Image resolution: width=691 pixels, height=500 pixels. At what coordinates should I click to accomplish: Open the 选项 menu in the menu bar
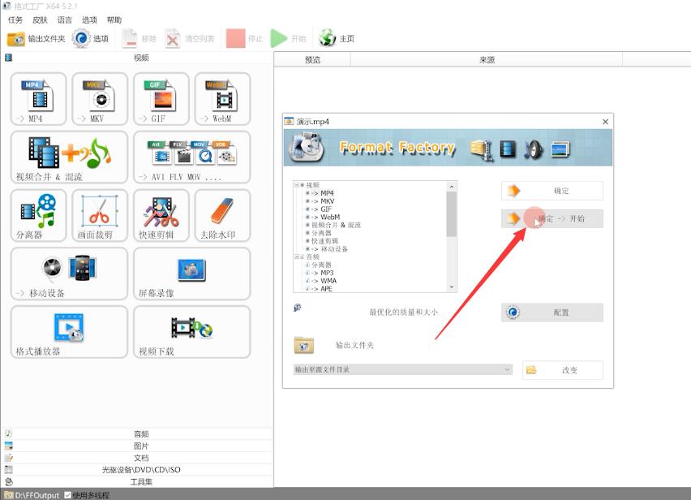pyautogui.click(x=89, y=19)
